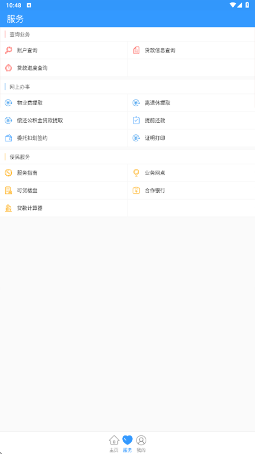Open 业务网点 service outlets
The image size is (255, 454).
coord(191,173)
